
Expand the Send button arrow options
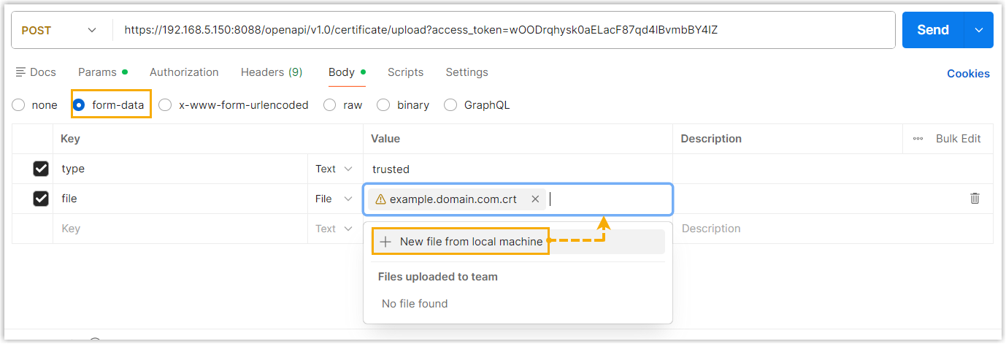[979, 30]
